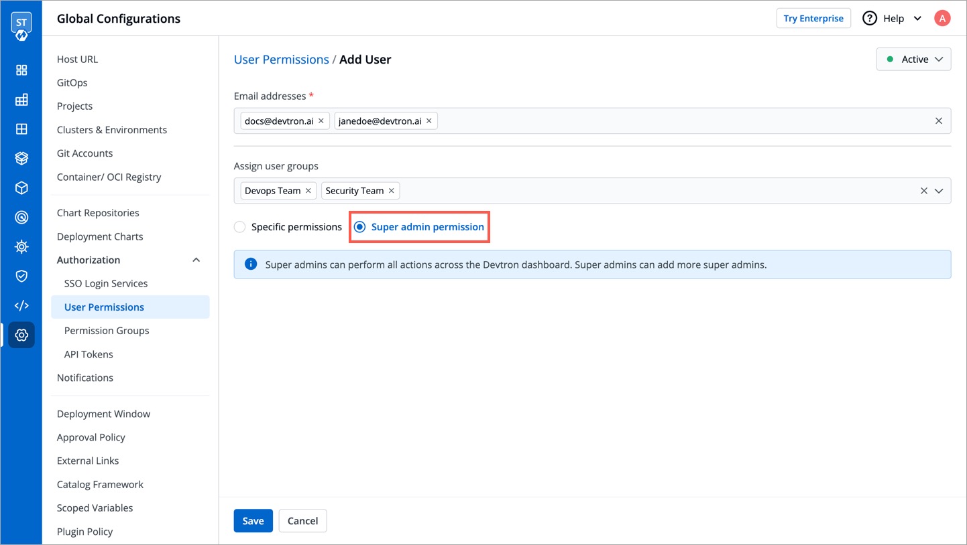The image size is (967, 545).
Task: Clear all assigned user groups
Action: [x=924, y=191]
